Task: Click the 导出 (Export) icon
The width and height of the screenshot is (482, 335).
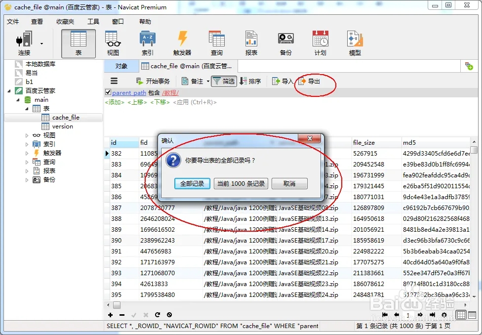Action: [x=309, y=81]
